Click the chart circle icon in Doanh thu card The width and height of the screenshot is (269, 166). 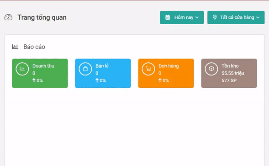coord(22,69)
